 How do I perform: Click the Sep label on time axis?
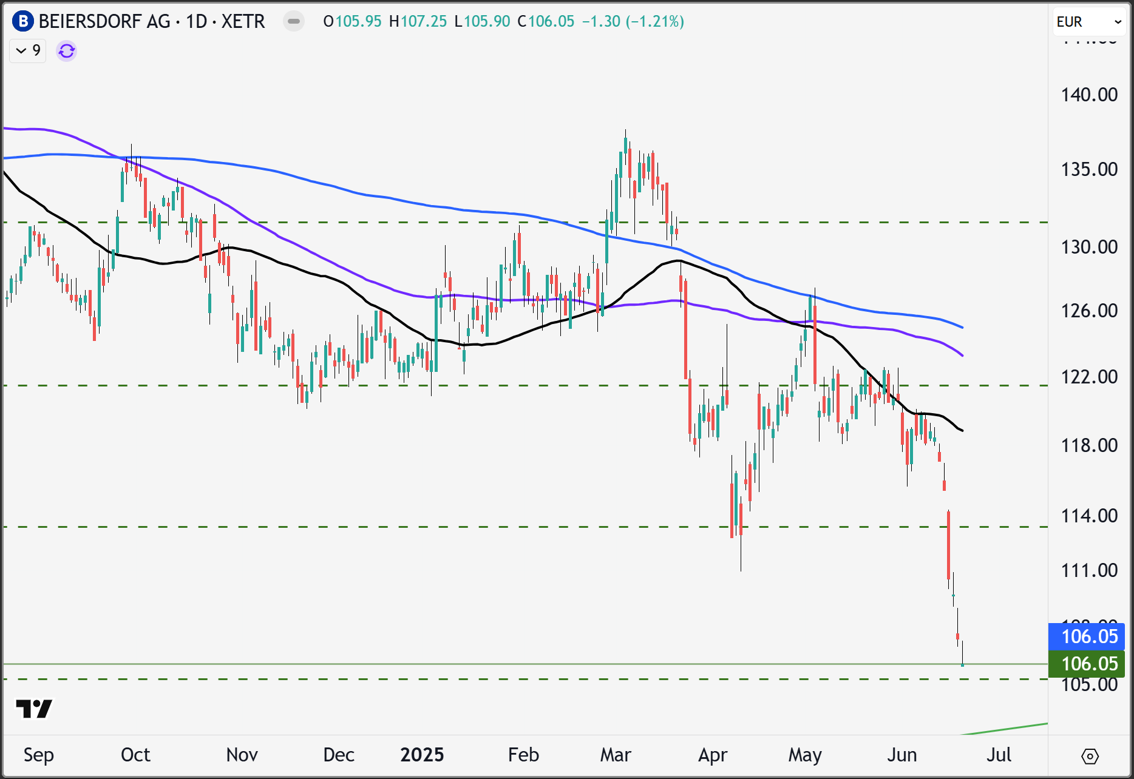38,755
